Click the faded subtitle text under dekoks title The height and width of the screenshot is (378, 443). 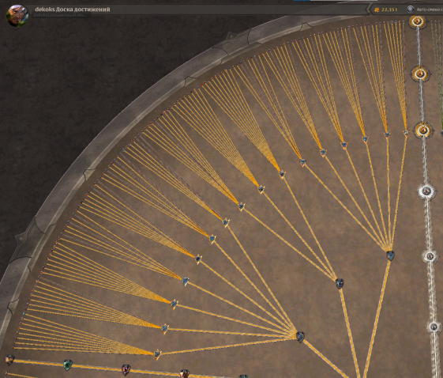click(x=59, y=15)
